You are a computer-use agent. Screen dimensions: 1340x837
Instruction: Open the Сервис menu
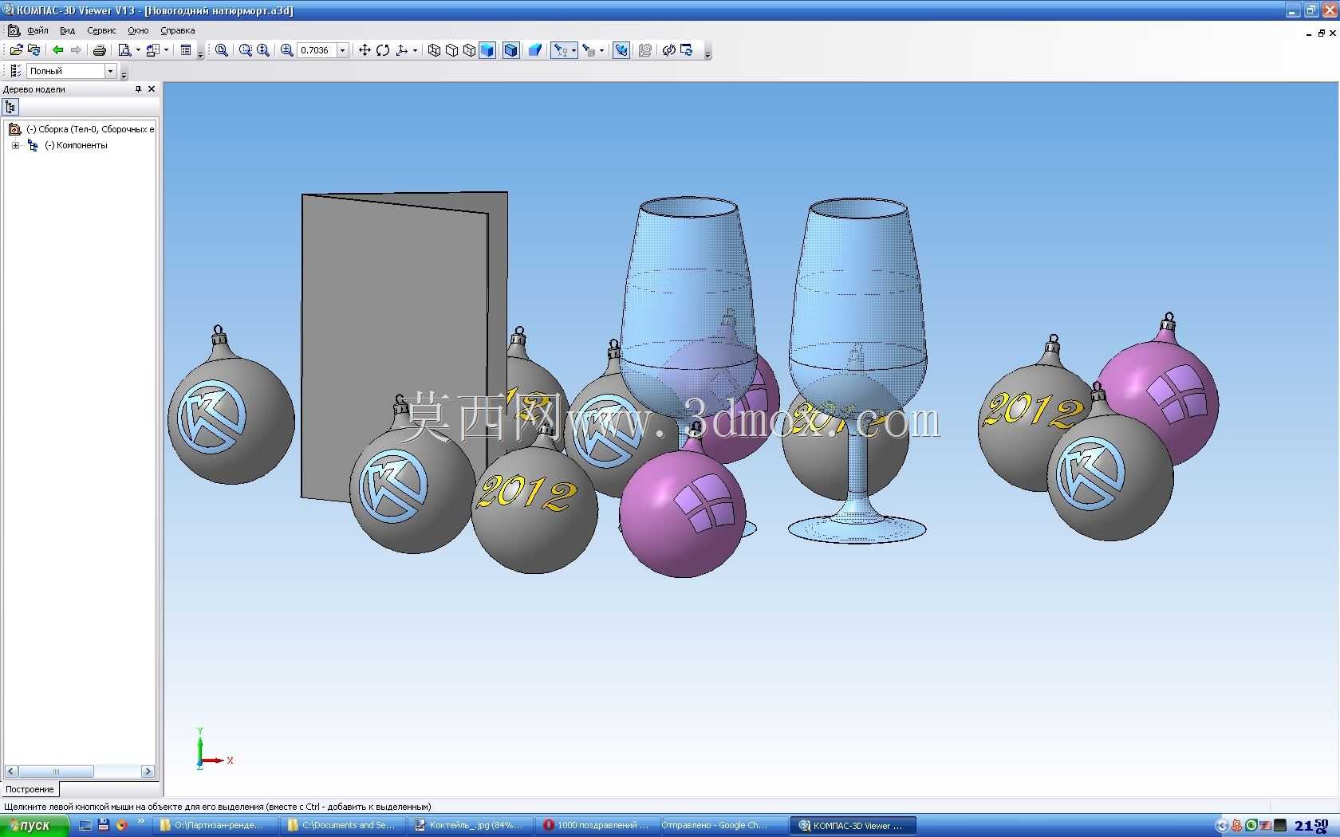coord(101,30)
